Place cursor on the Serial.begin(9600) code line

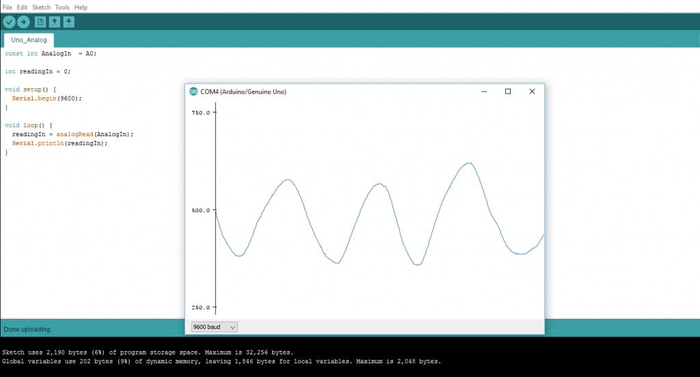(46, 99)
